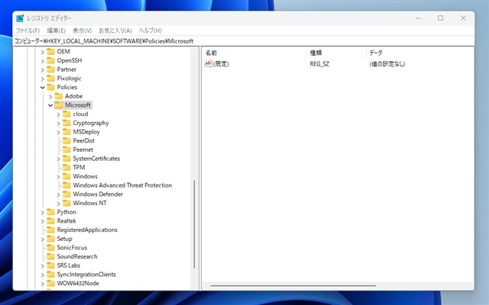Click the Cryptography folder icon

[66, 123]
